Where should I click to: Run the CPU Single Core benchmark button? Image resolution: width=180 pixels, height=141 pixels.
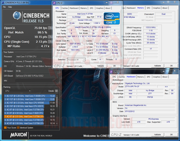(x=50, y=41)
